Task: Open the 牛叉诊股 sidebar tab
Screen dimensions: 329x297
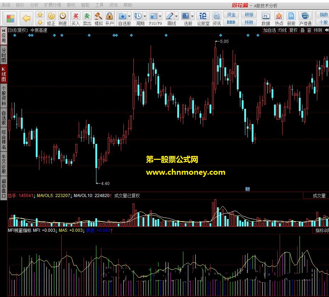Action: point(4,164)
